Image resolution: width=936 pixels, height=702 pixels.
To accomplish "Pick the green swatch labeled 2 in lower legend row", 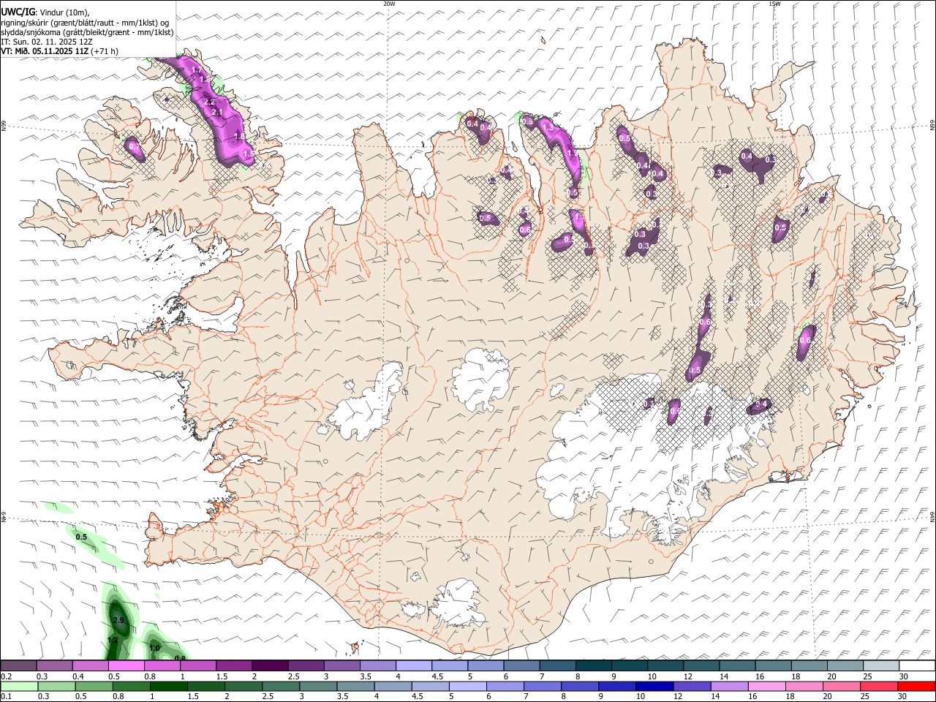I will (x=244, y=687).
